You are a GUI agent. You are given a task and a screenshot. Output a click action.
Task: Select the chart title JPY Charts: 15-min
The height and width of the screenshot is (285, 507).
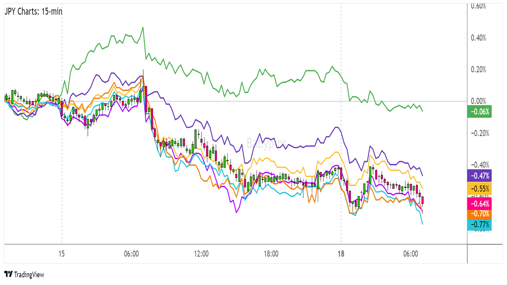(x=33, y=11)
